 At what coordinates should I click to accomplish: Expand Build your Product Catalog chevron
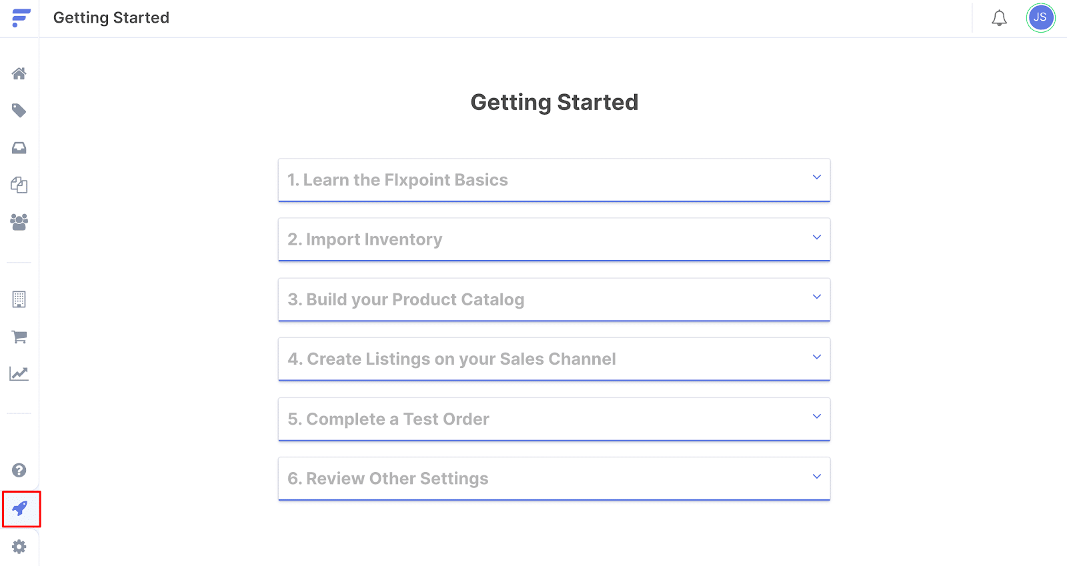[x=816, y=297]
